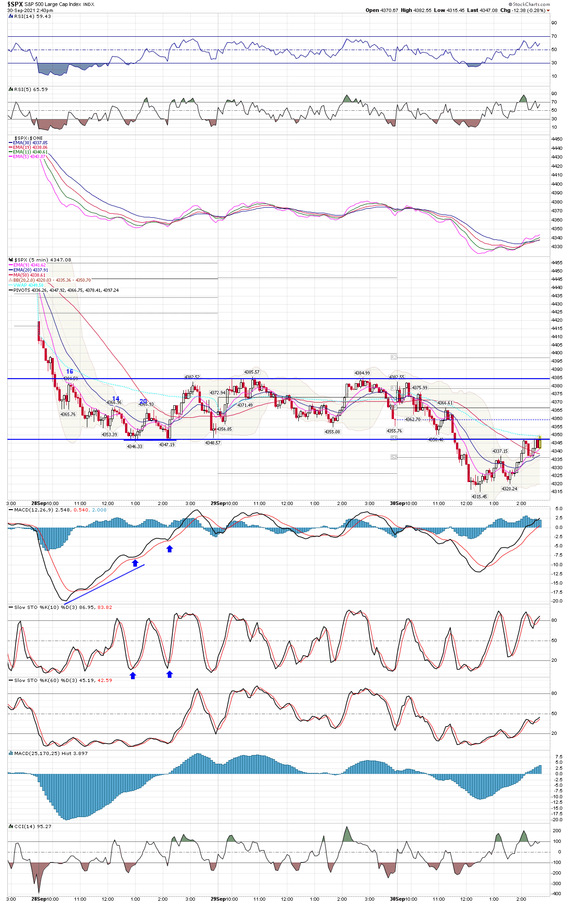570x903 pixels.
Task: Click the MACD(12,26,9) histogram icon
Action: (11, 510)
